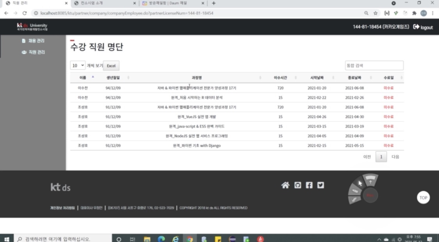Sort table by 종료날짜 column
Screen dimensions: 439x242
pos(354,78)
